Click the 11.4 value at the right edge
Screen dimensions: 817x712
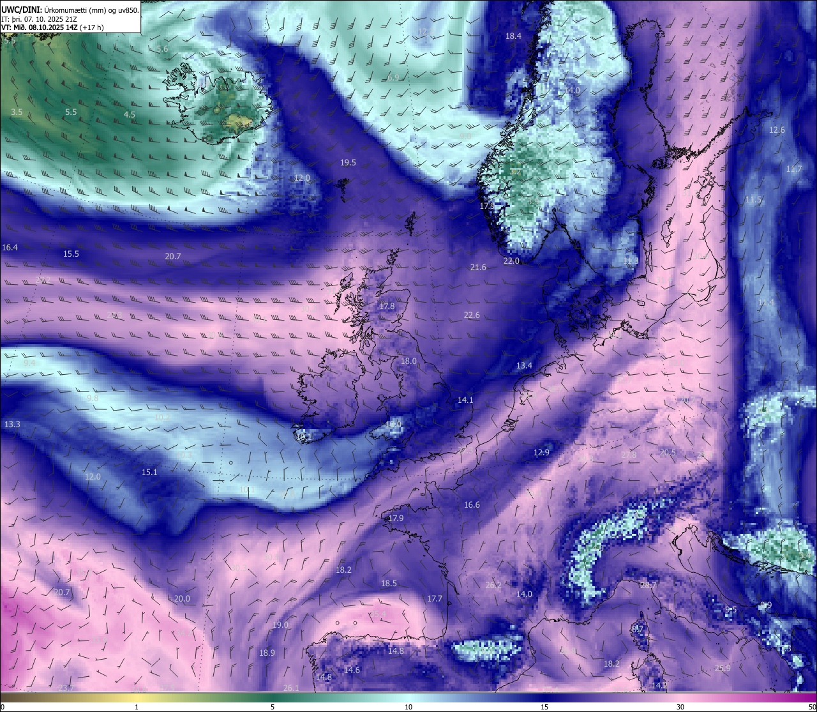click(x=766, y=302)
